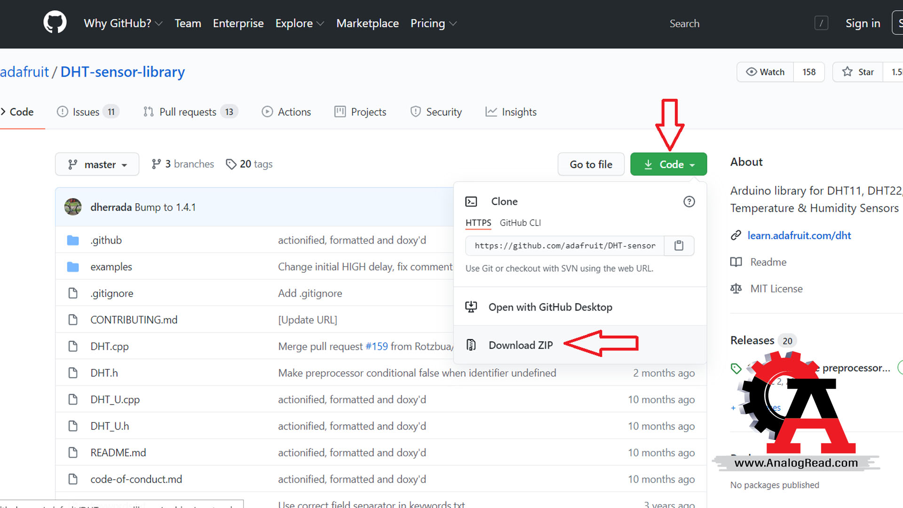Viewport: 903px width, 508px height.
Task: Click the file icon beside DHT_U.cpp
Action: point(73,399)
